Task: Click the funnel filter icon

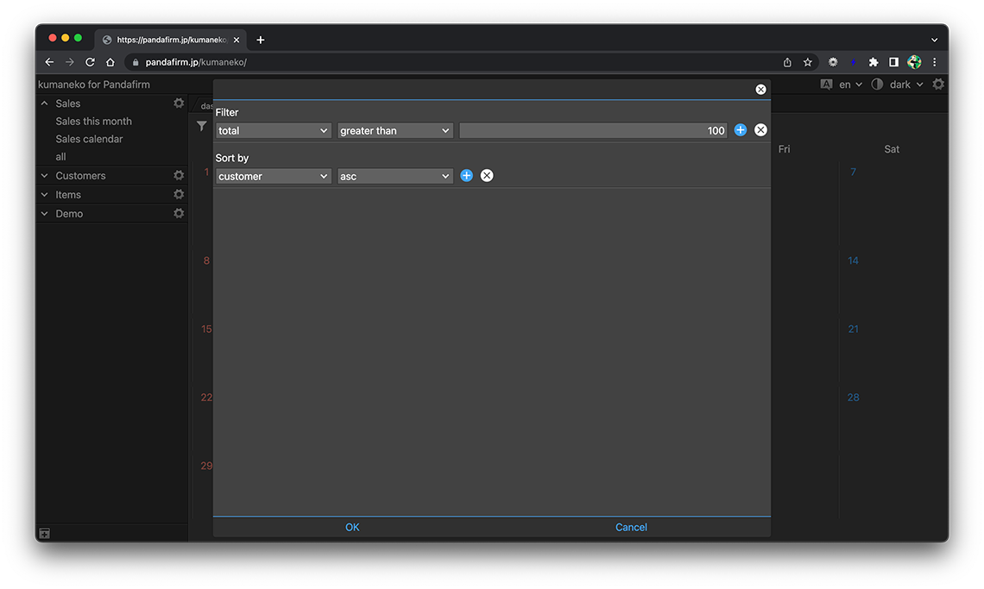Action: point(202,127)
